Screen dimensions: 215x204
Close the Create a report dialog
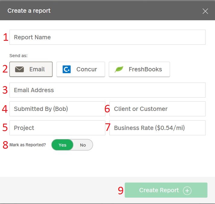pos(205,11)
